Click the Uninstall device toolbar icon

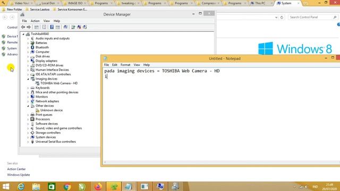79,27
